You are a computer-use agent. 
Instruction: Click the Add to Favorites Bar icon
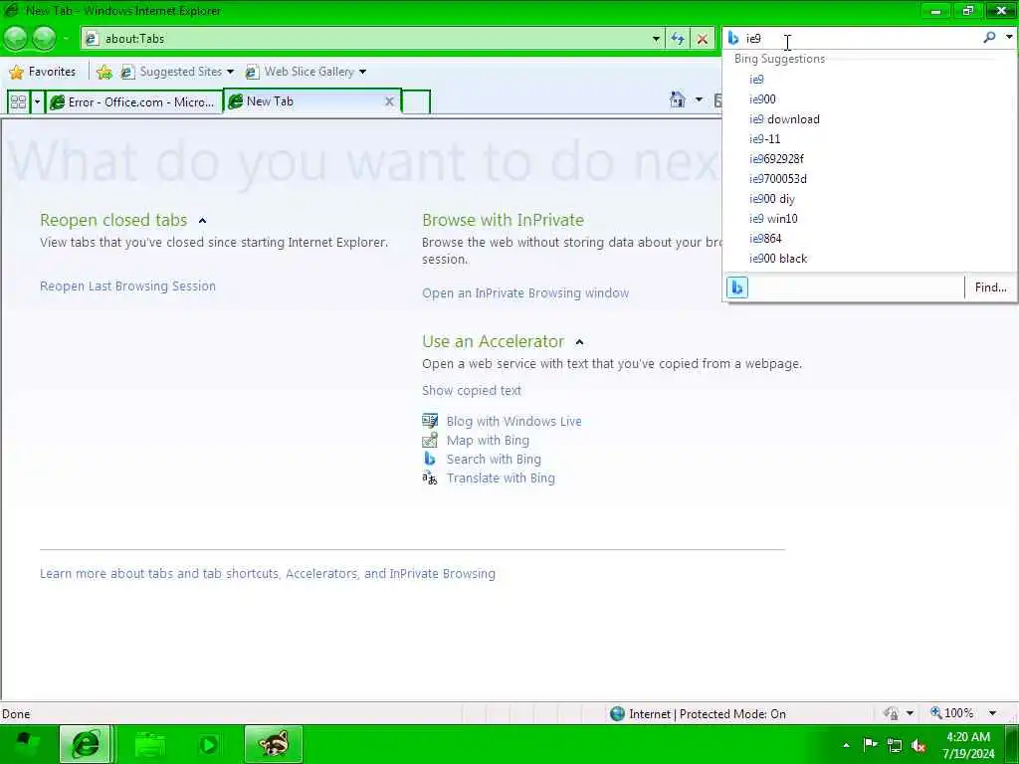[x=103, y=72]
